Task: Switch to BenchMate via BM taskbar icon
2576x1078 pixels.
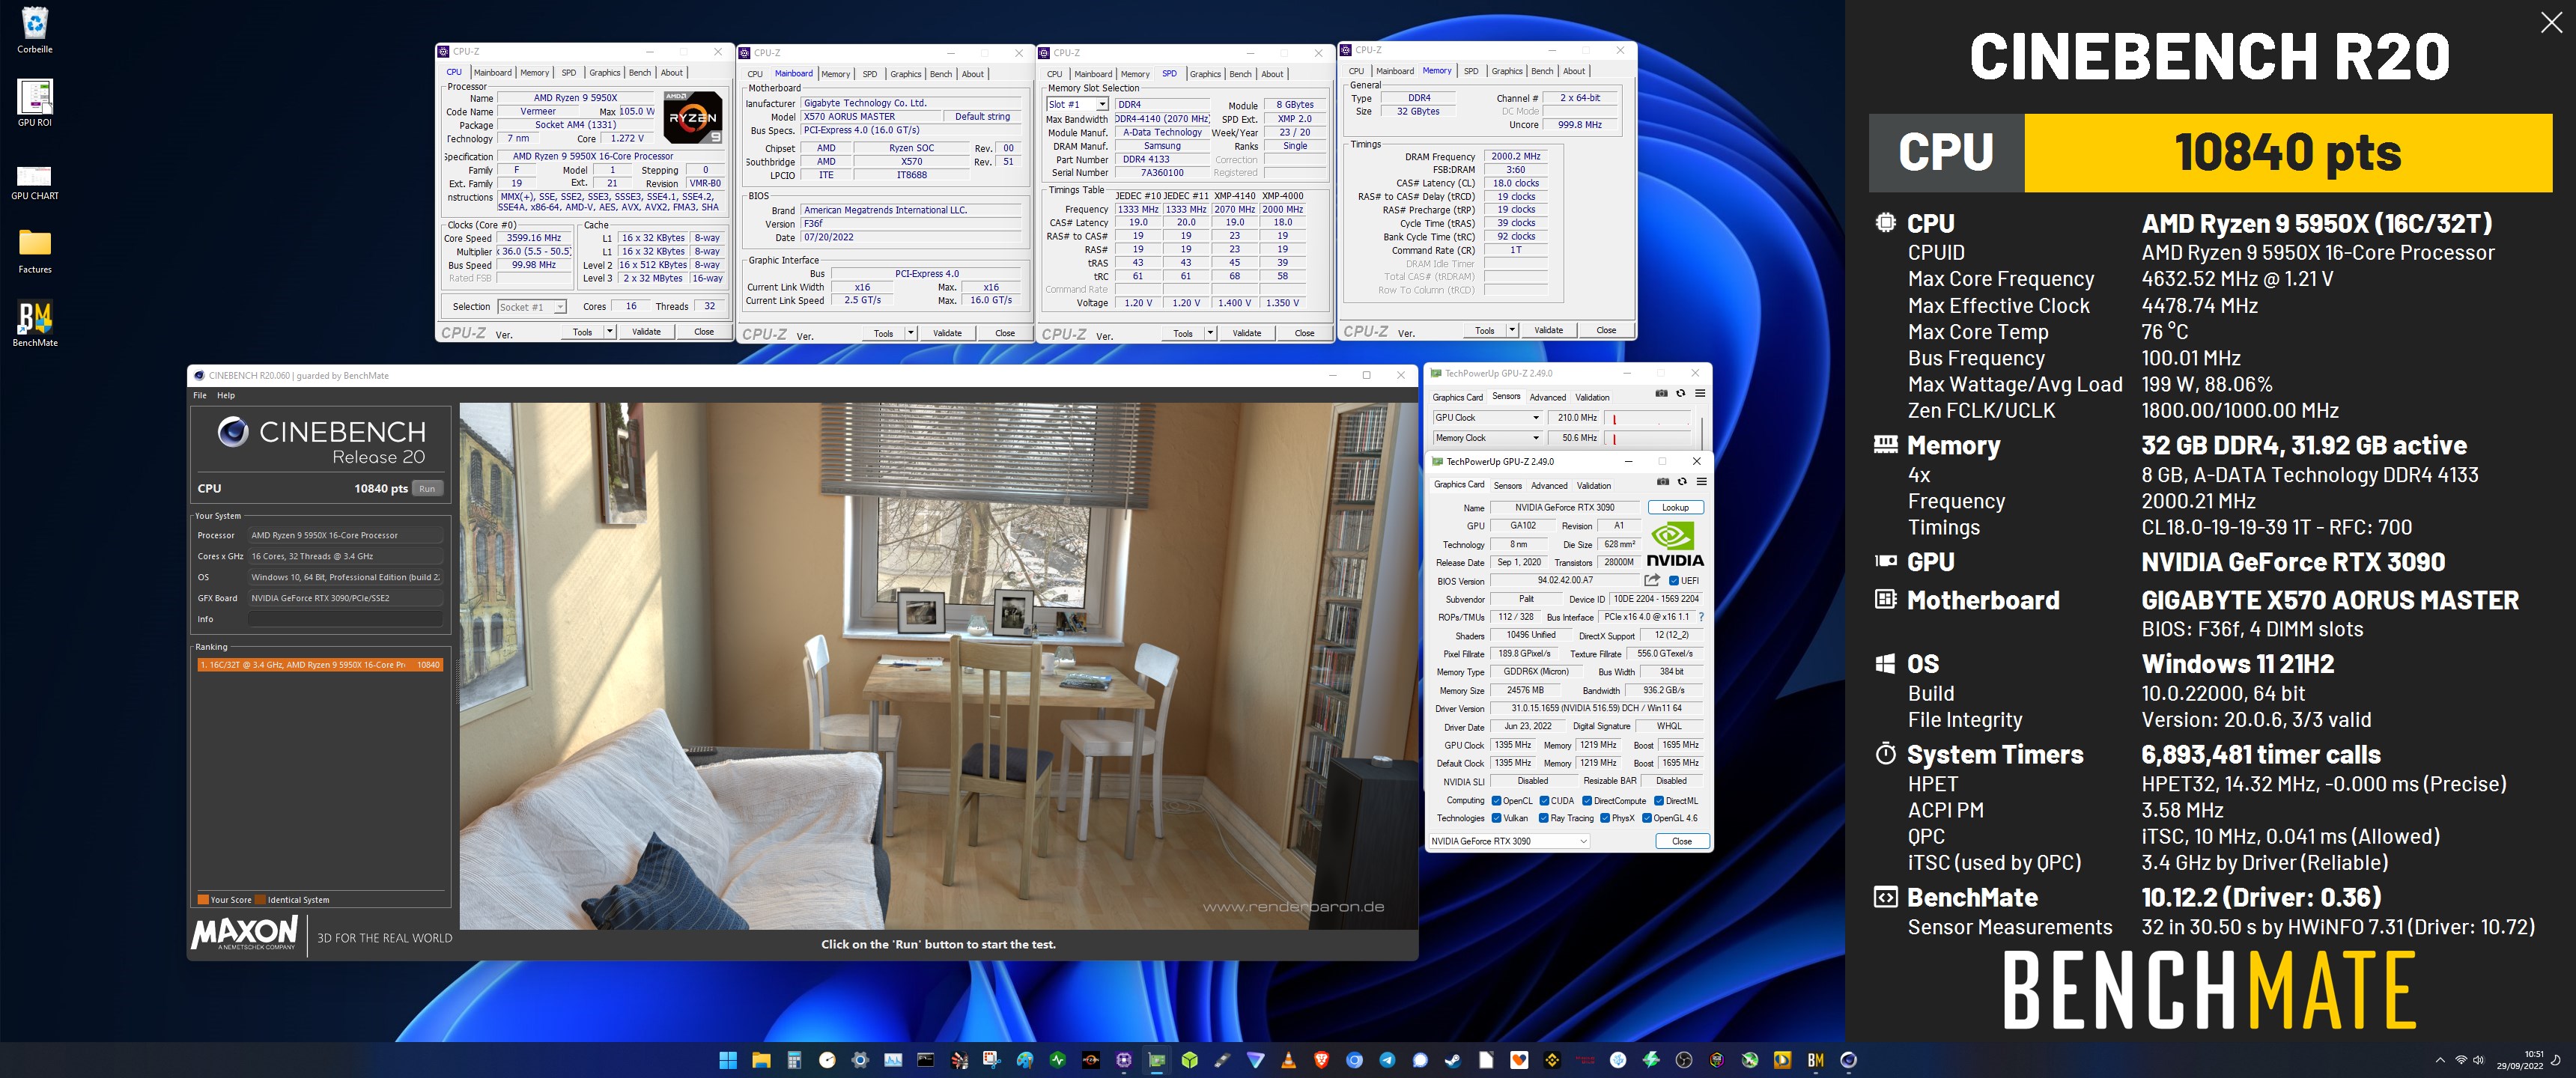Action: pyautogui.click(x=1816, y=1060)
